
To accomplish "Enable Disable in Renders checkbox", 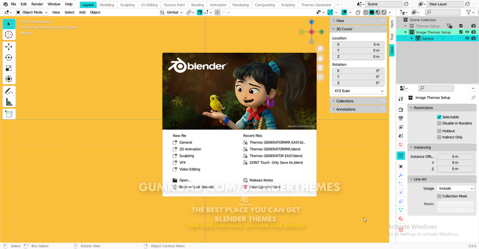I will click(x=439, y=123).
